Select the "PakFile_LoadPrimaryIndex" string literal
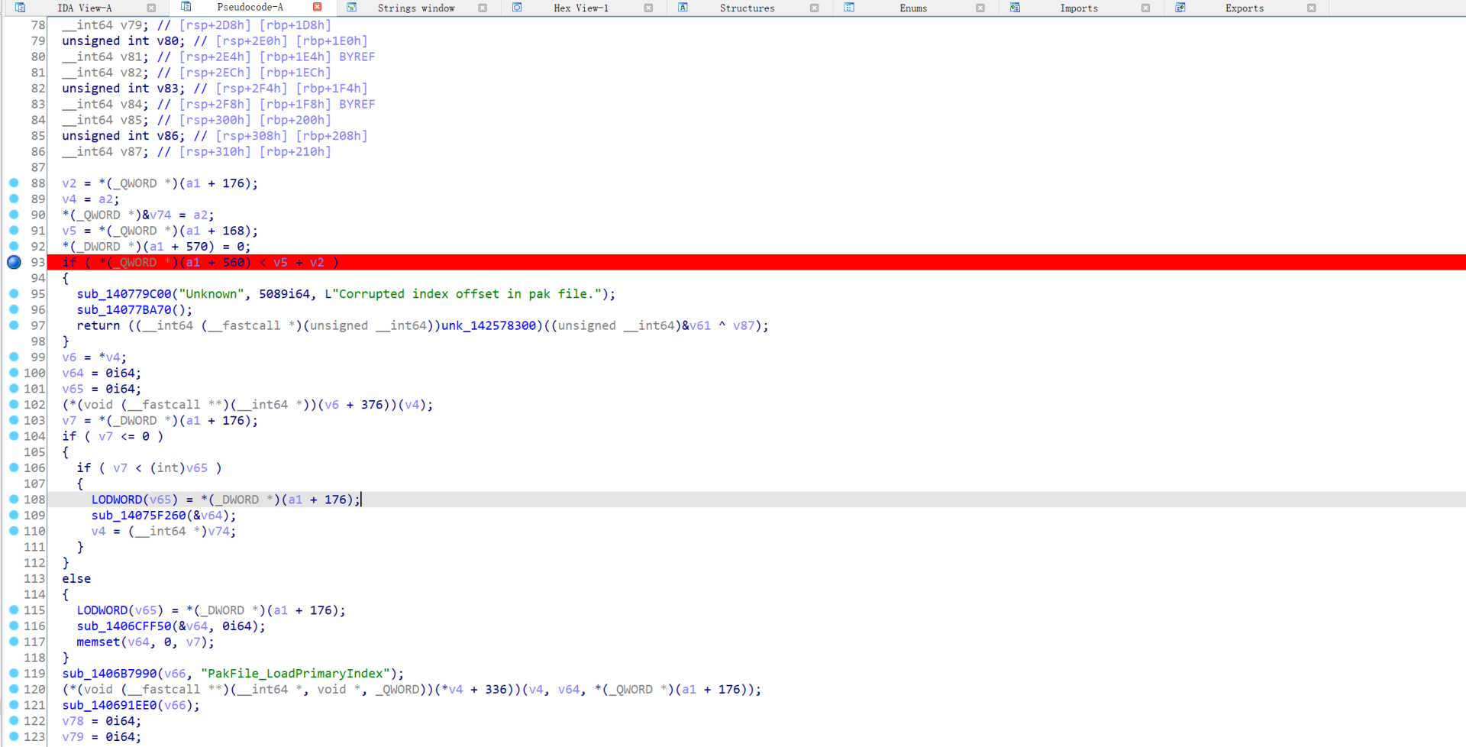The width and height of the screenshot is (1466, 747). click(295, 674)
